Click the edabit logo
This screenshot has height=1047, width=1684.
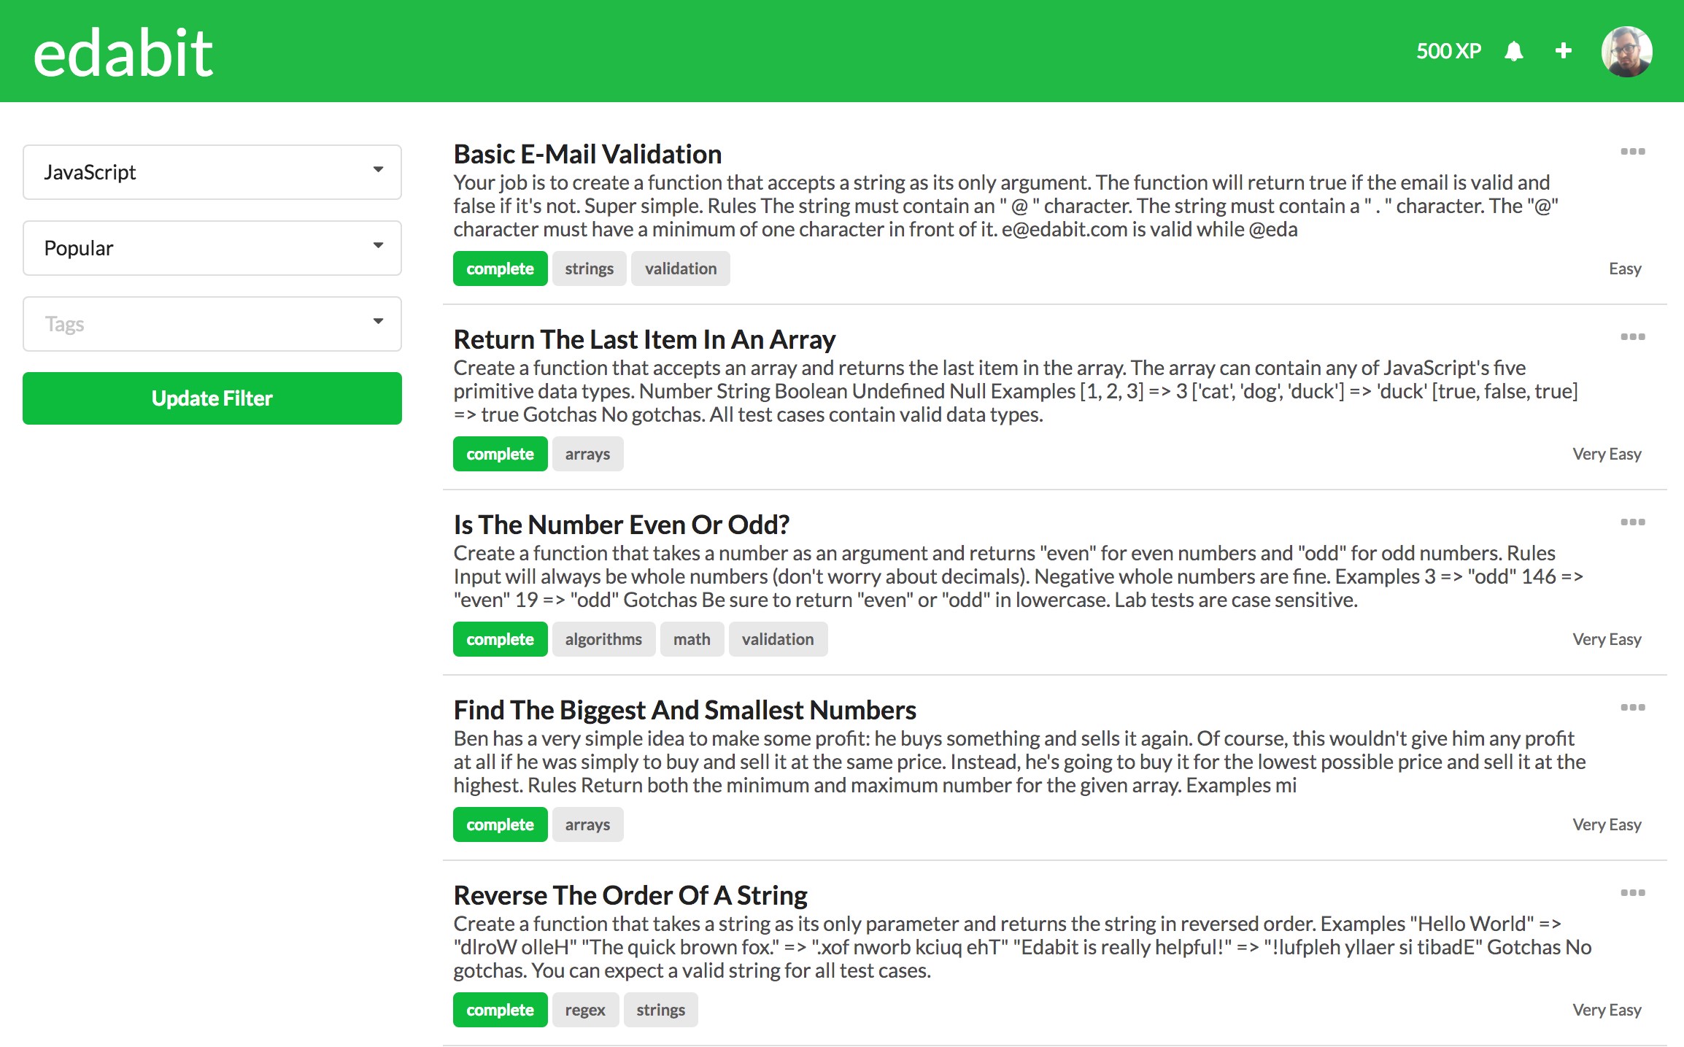tap(123, 53)
